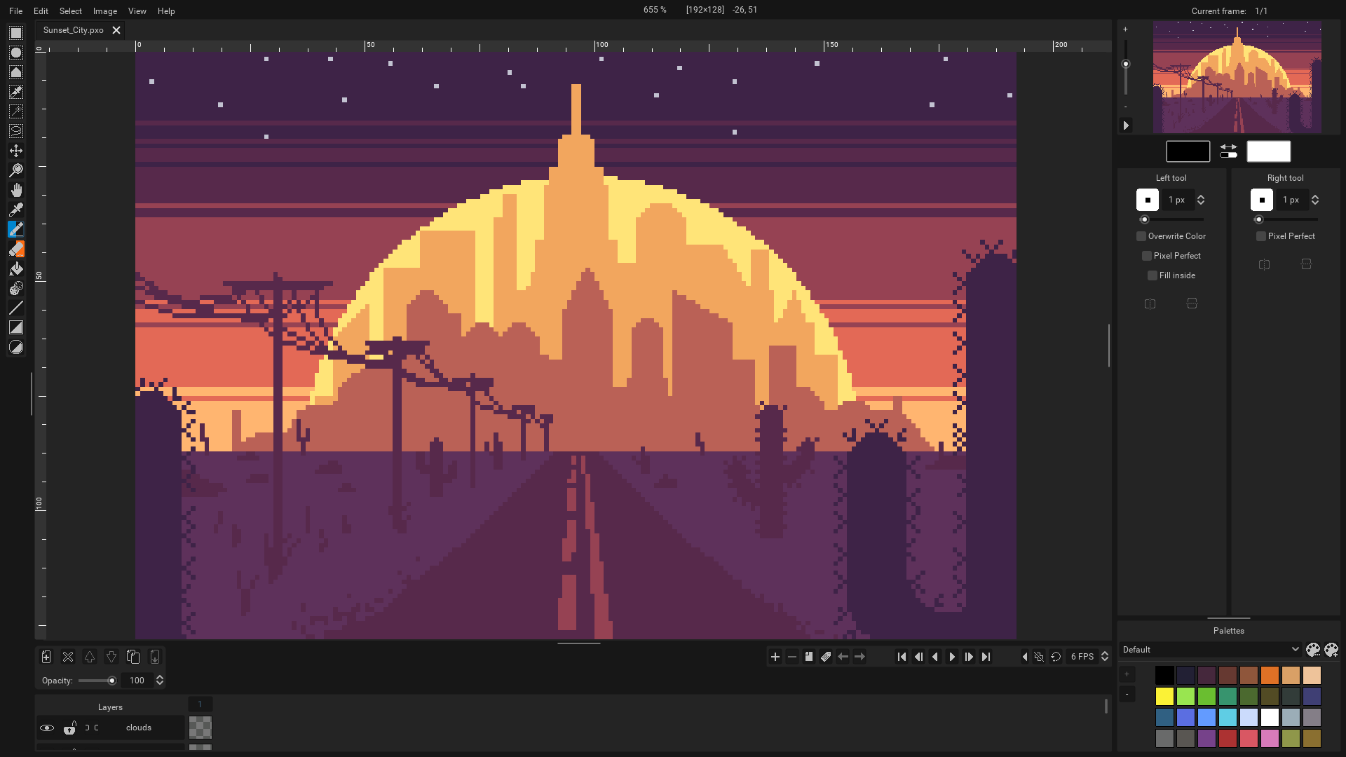This screenshot has width=1346, height=757.
Task: Select the Line tool
Action: click(x=15, y=308)
